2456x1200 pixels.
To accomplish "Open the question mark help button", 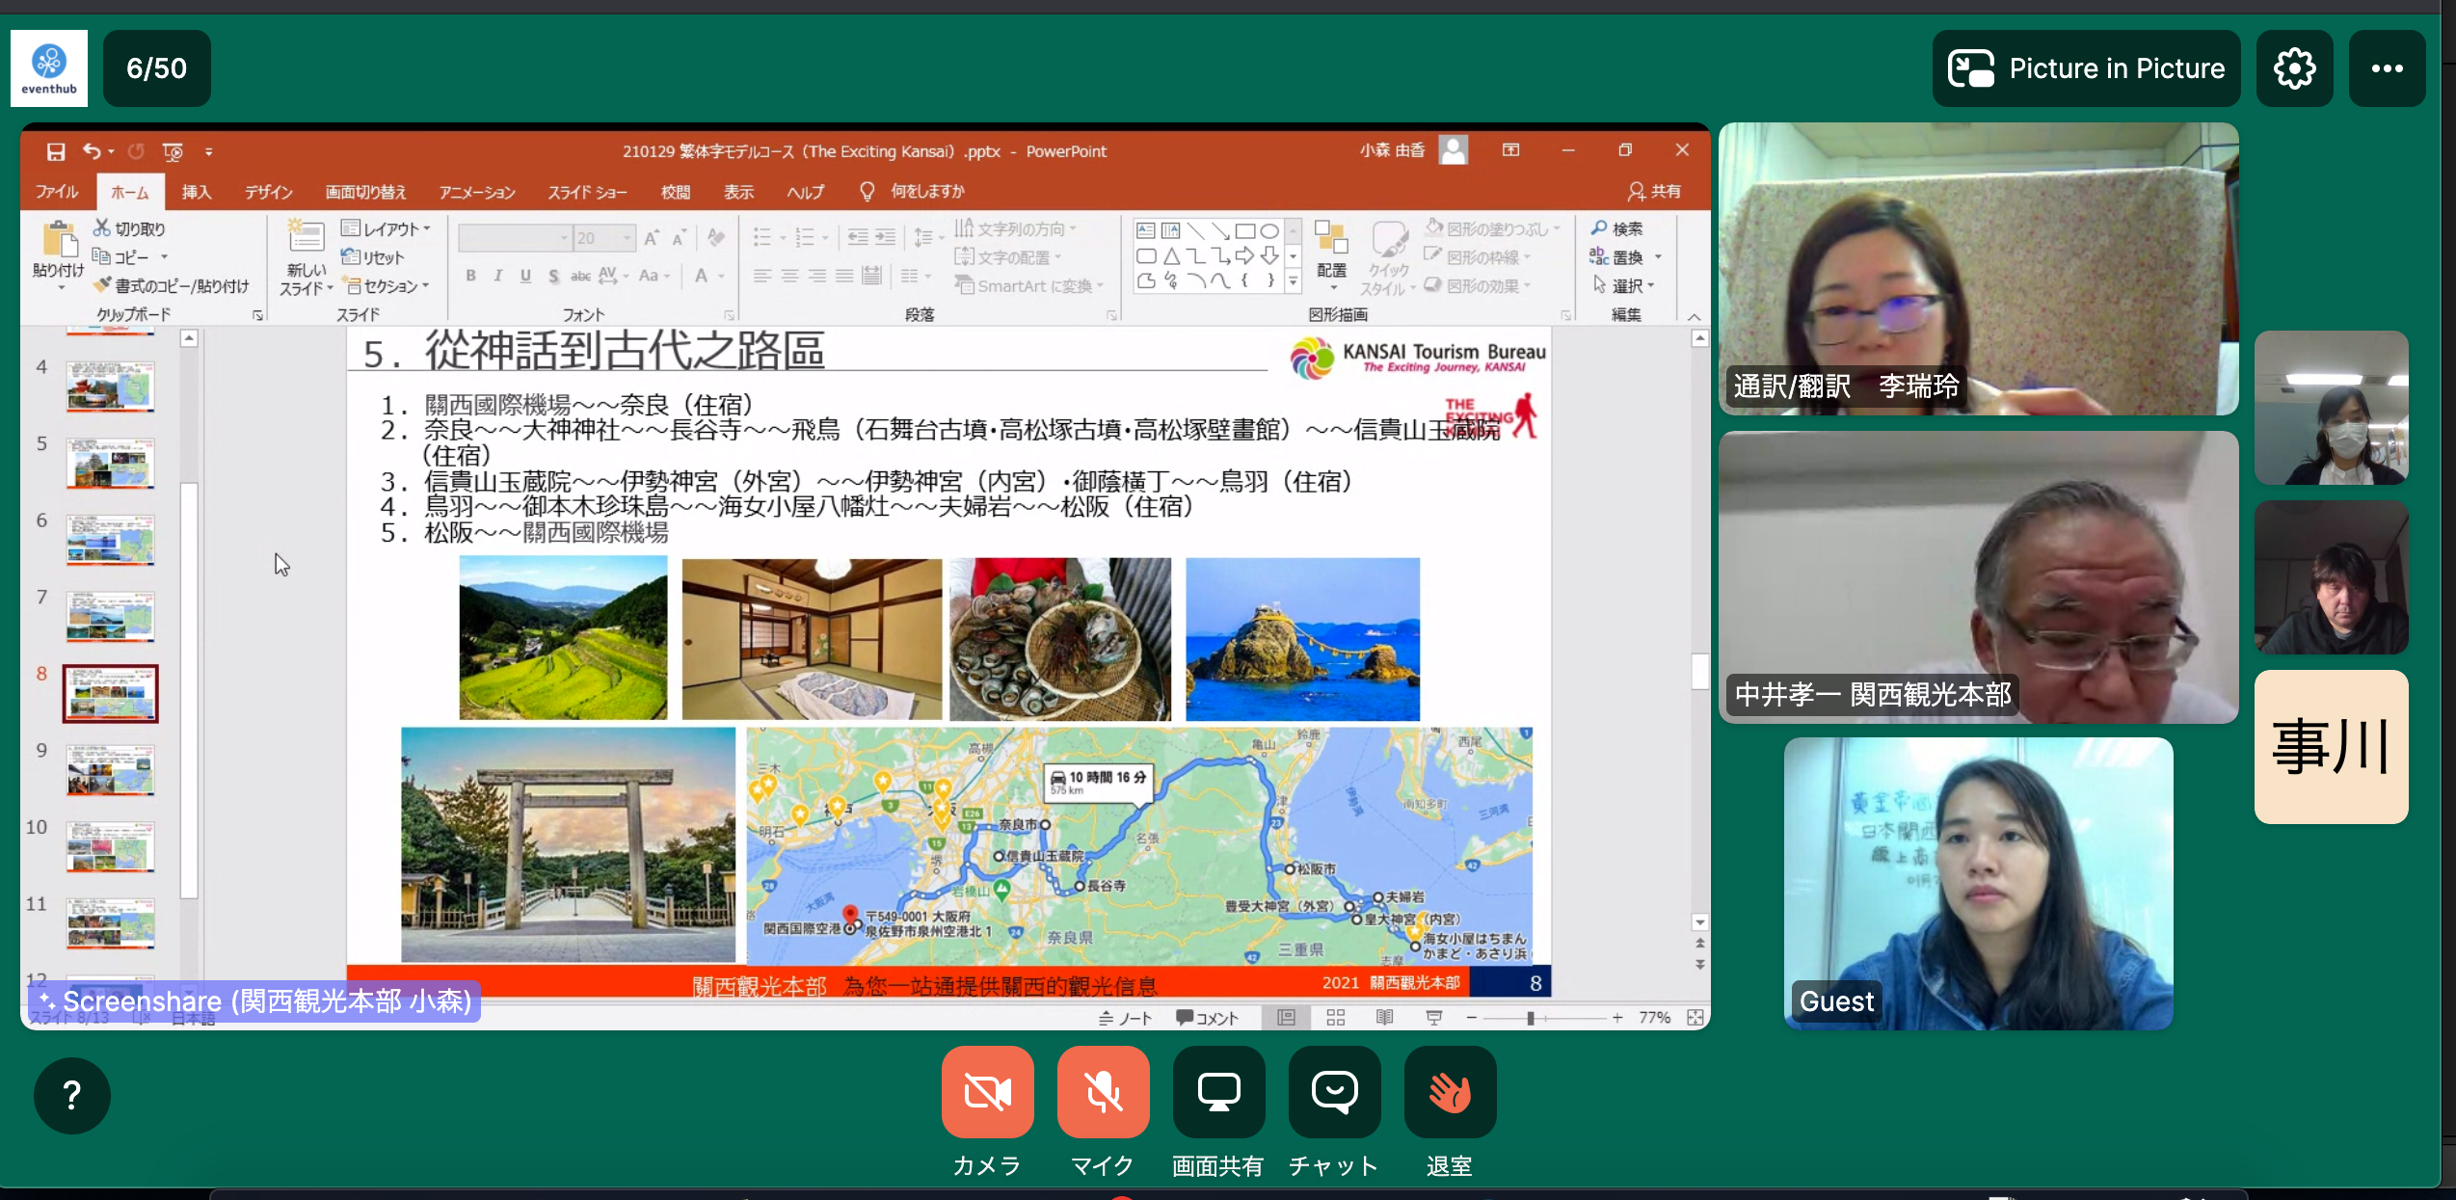I will coord(71,1095).
